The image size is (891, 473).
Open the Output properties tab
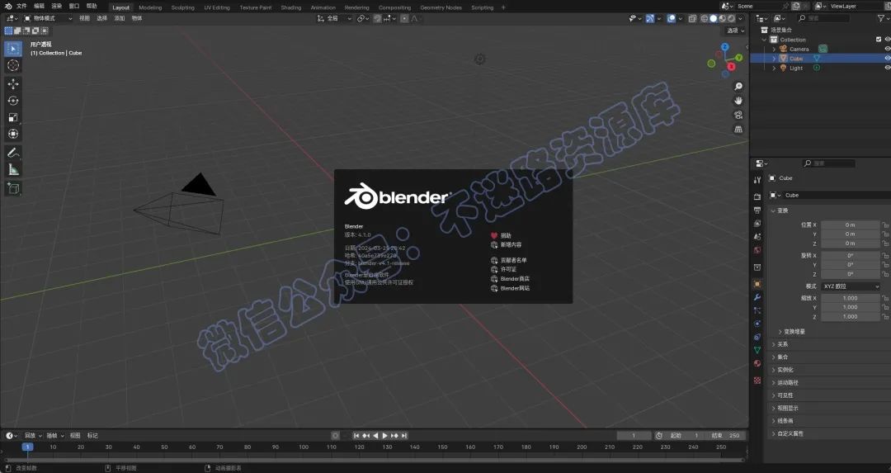point(757,210)
